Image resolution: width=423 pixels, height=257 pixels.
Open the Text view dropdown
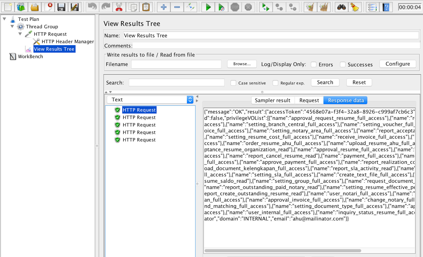tap(190, 100)
